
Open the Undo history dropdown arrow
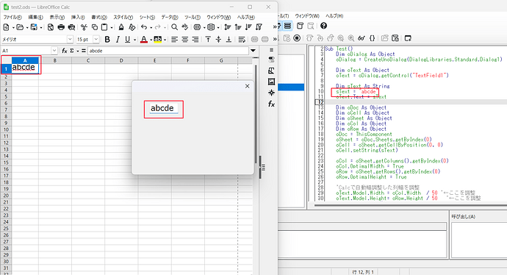151,27
